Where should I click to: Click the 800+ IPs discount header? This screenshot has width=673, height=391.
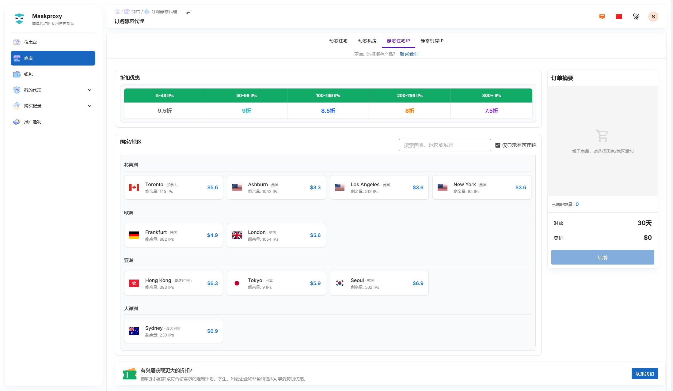point(491,96)
